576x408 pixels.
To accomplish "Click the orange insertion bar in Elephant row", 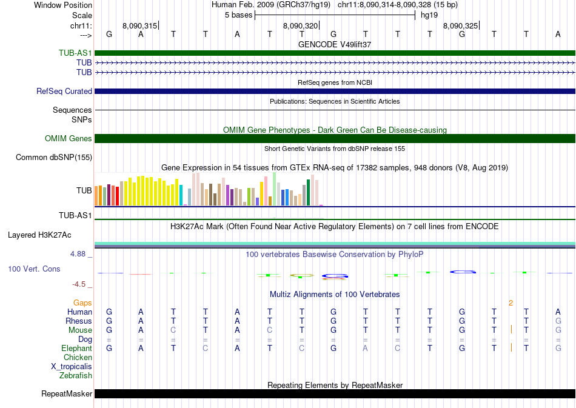I will click(511, 347).
